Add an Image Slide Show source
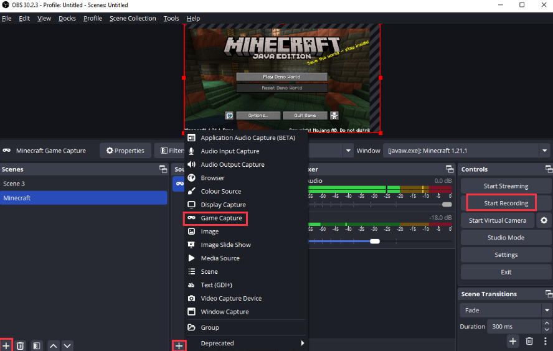 click(x=246, y=245)
